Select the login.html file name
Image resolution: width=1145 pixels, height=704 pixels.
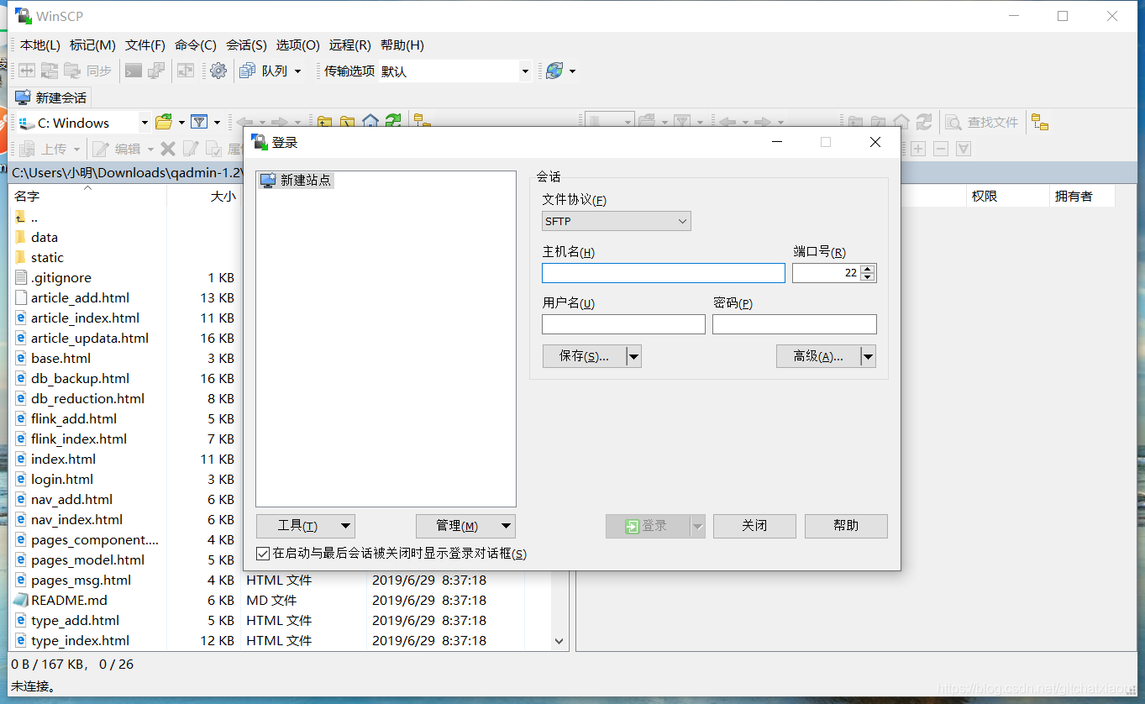click(x=62, y=479)
